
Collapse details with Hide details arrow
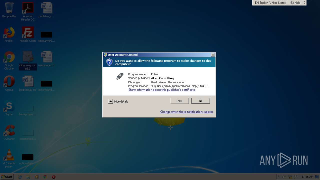111,101
